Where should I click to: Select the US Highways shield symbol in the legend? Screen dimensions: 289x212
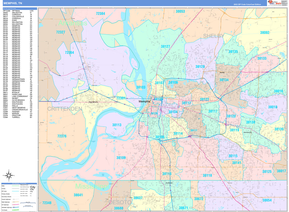point(15,205)
